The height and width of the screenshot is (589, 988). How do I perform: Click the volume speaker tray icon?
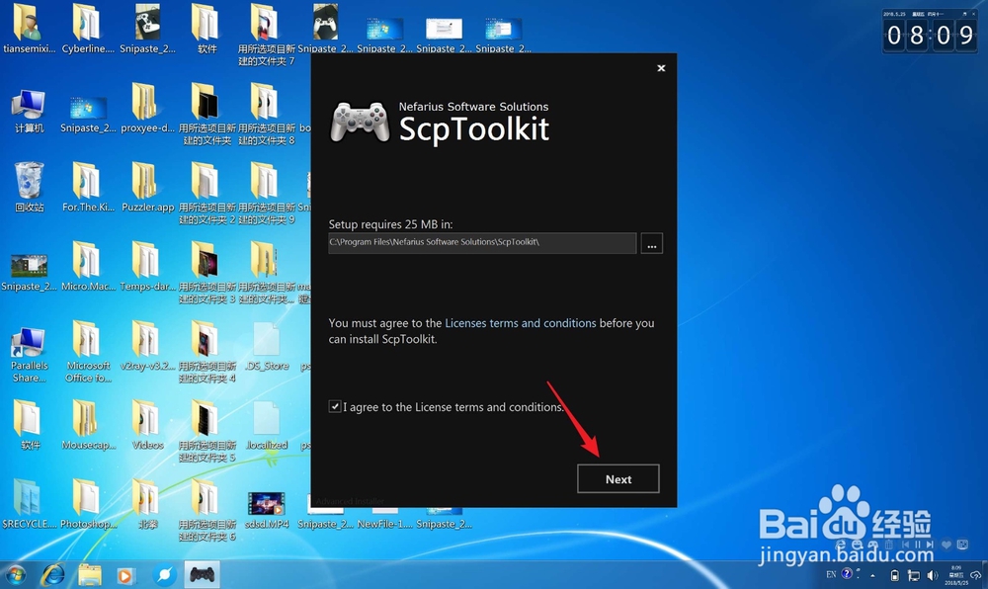pyautogui.click(x=934, y=575)
